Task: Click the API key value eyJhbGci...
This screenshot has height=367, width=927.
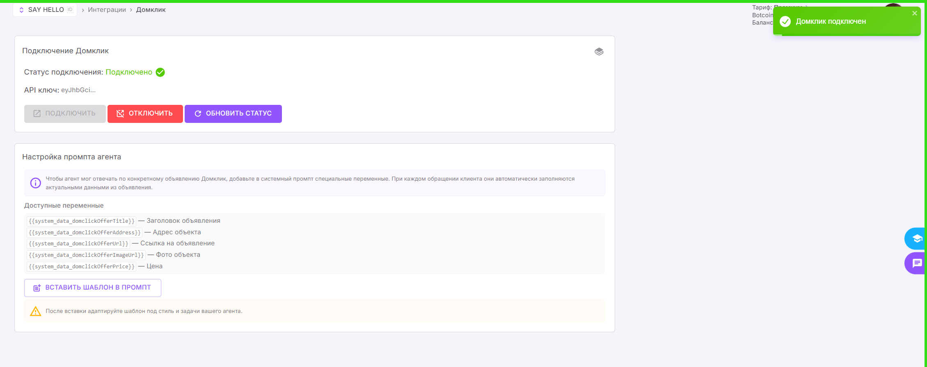Action: click(78, 90)
